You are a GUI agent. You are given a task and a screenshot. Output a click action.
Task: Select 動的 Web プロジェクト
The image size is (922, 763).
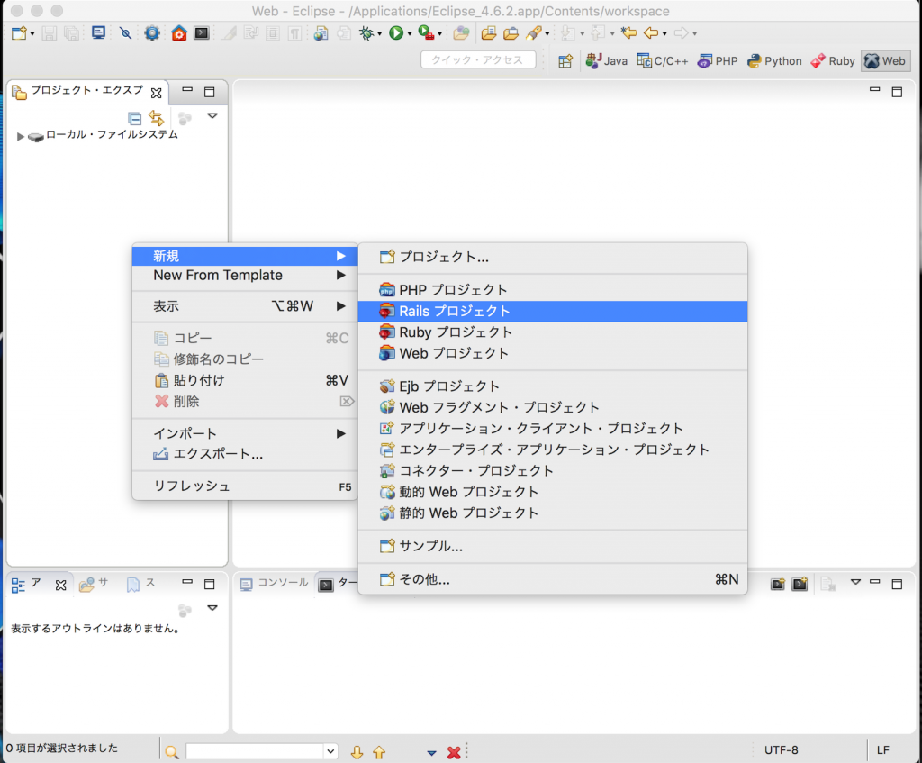552,493
